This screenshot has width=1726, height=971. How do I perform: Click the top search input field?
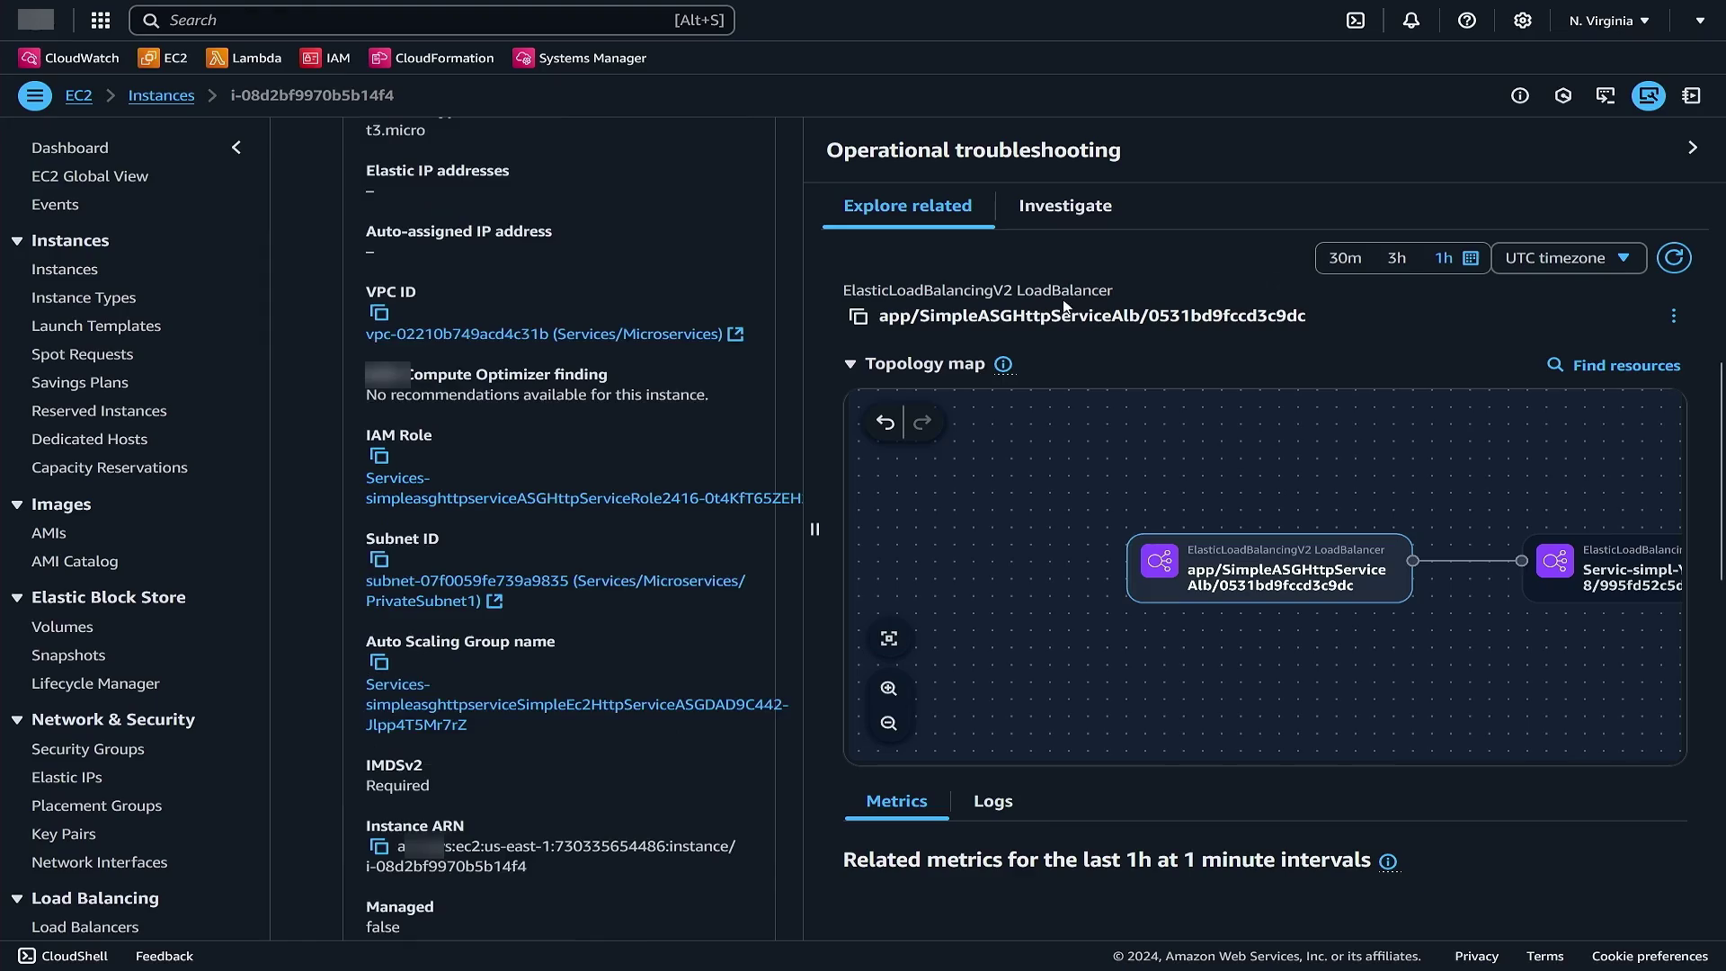431,20
